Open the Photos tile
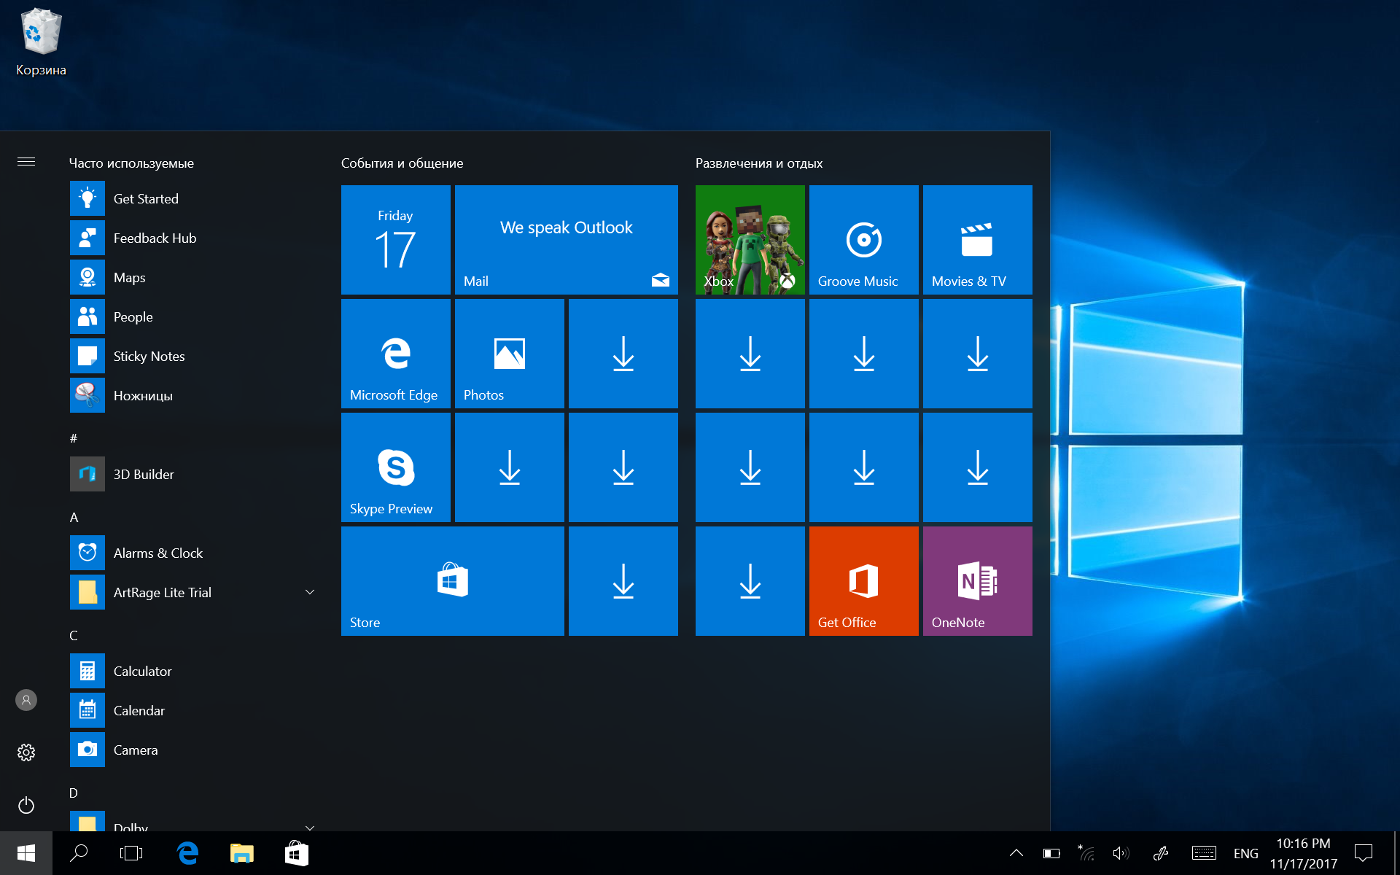This screenshot has height=875, width=1400. coord(510,354)
